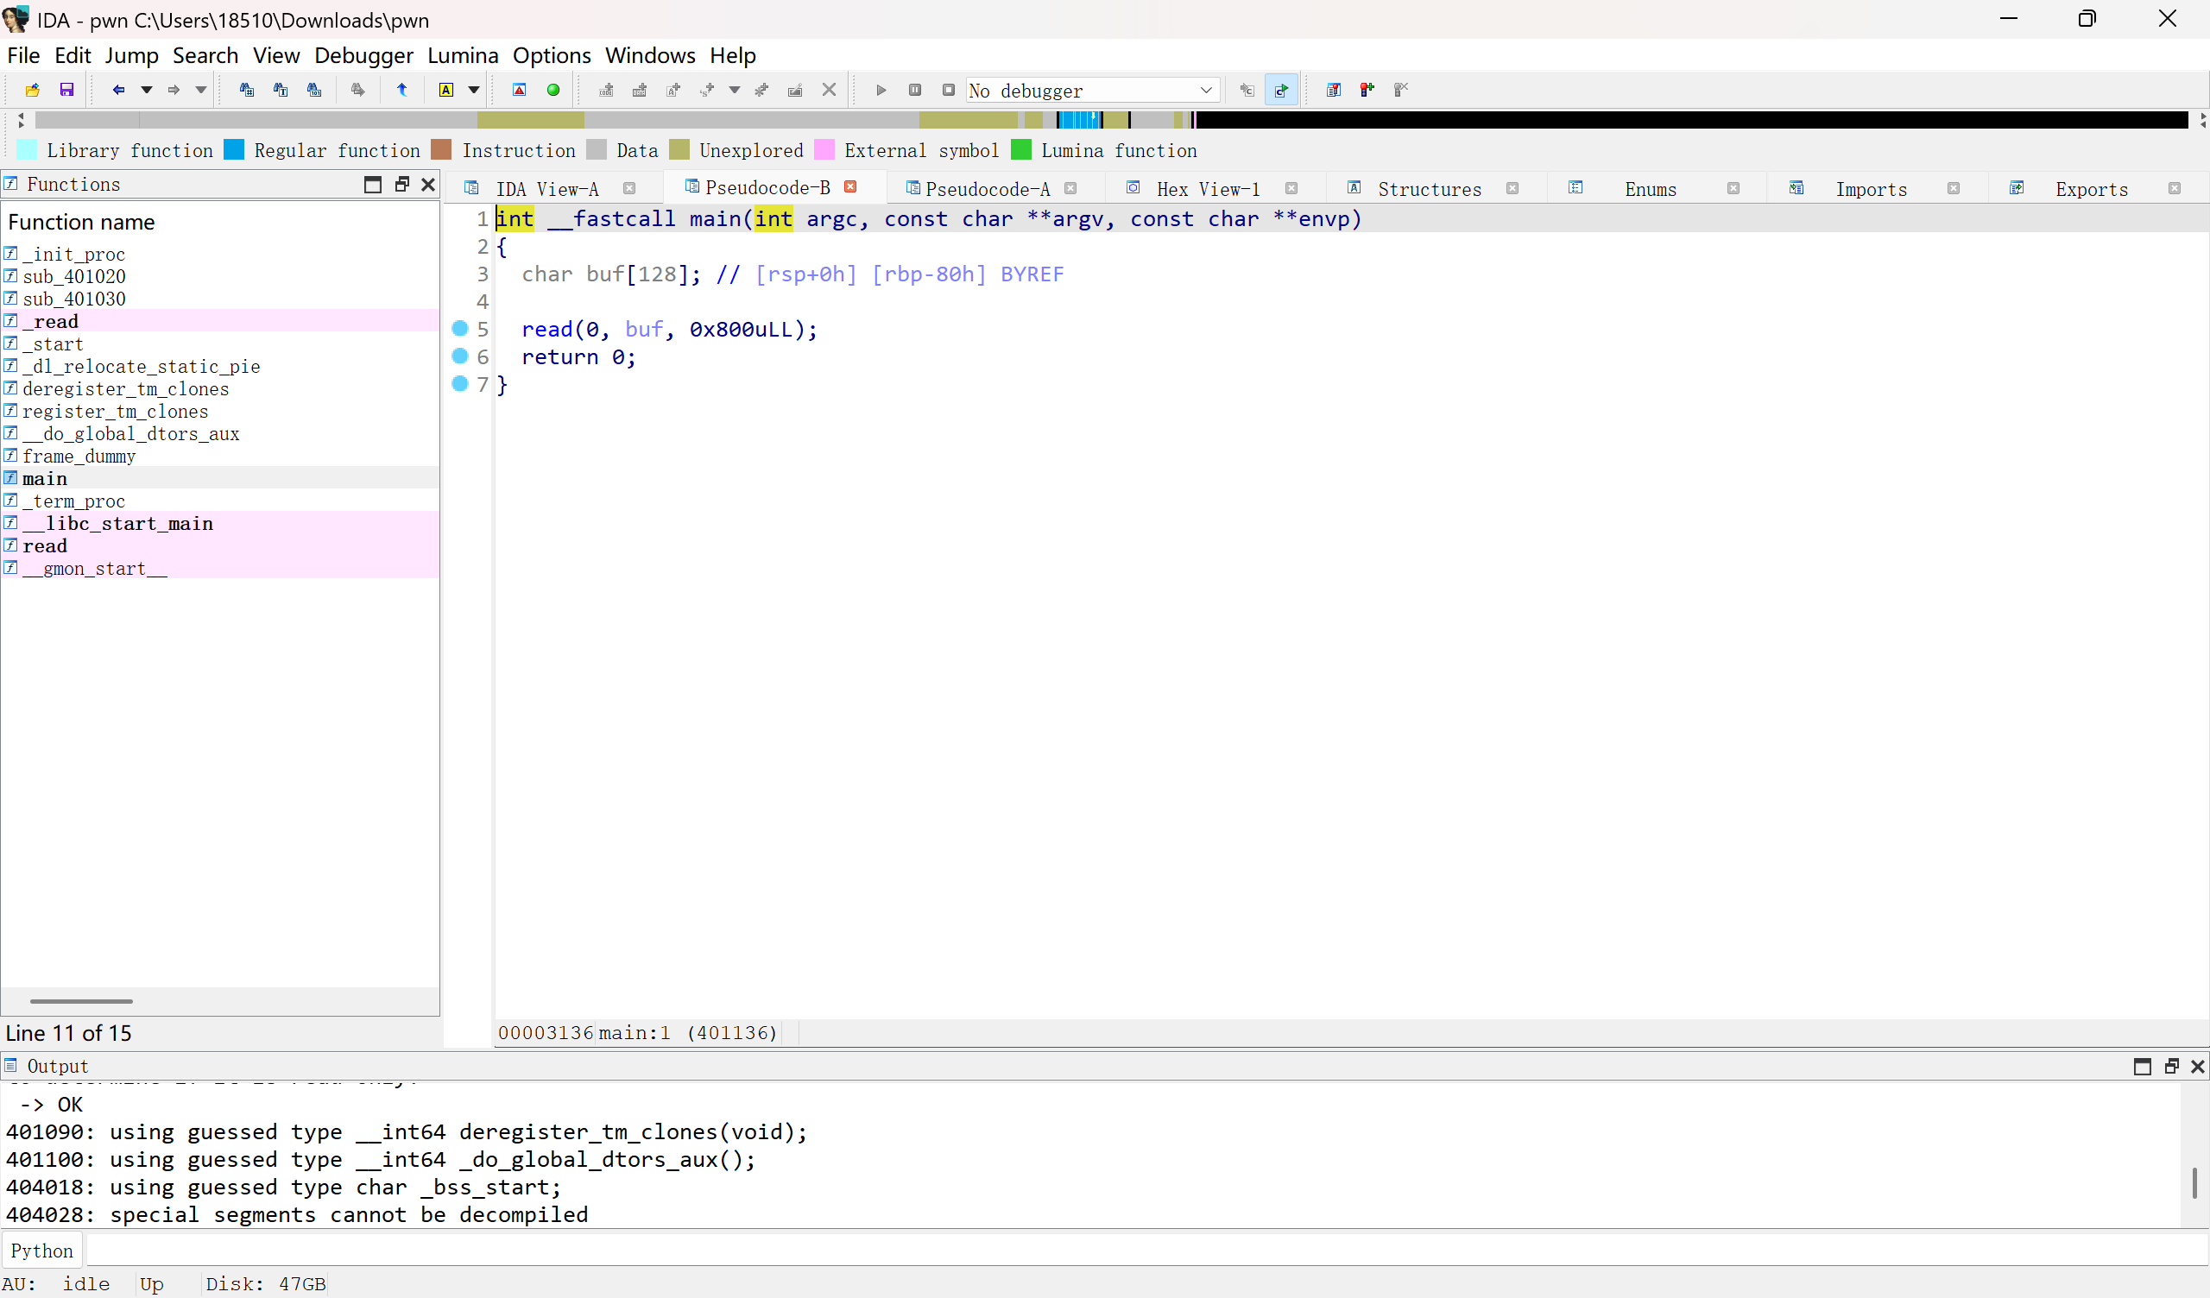Close the Pseudocode-B tab
Viewport: 2210px width, 1298px height.
[x=849, y=186]
